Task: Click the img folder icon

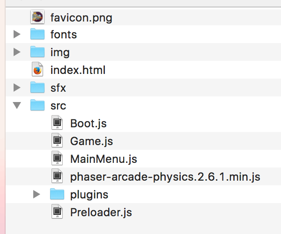Action: click(37, 51)
